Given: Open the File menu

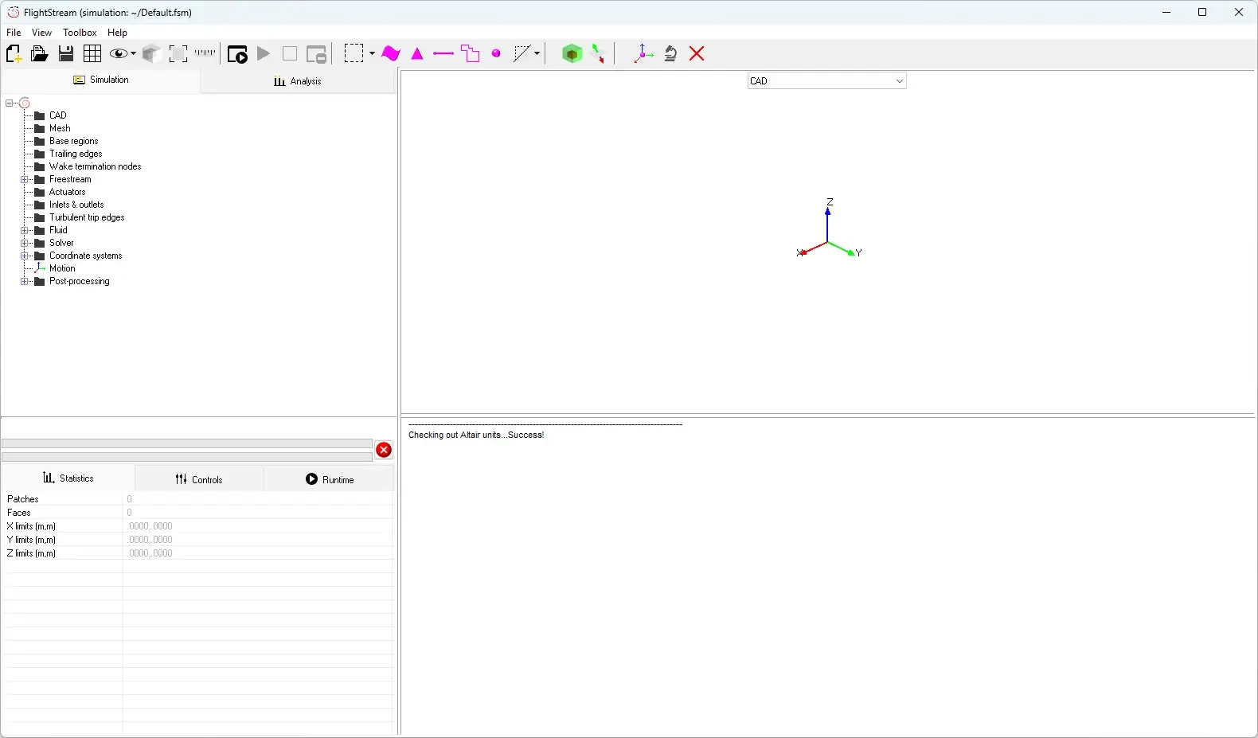Looking at the screenshot, I should point(14,33).
